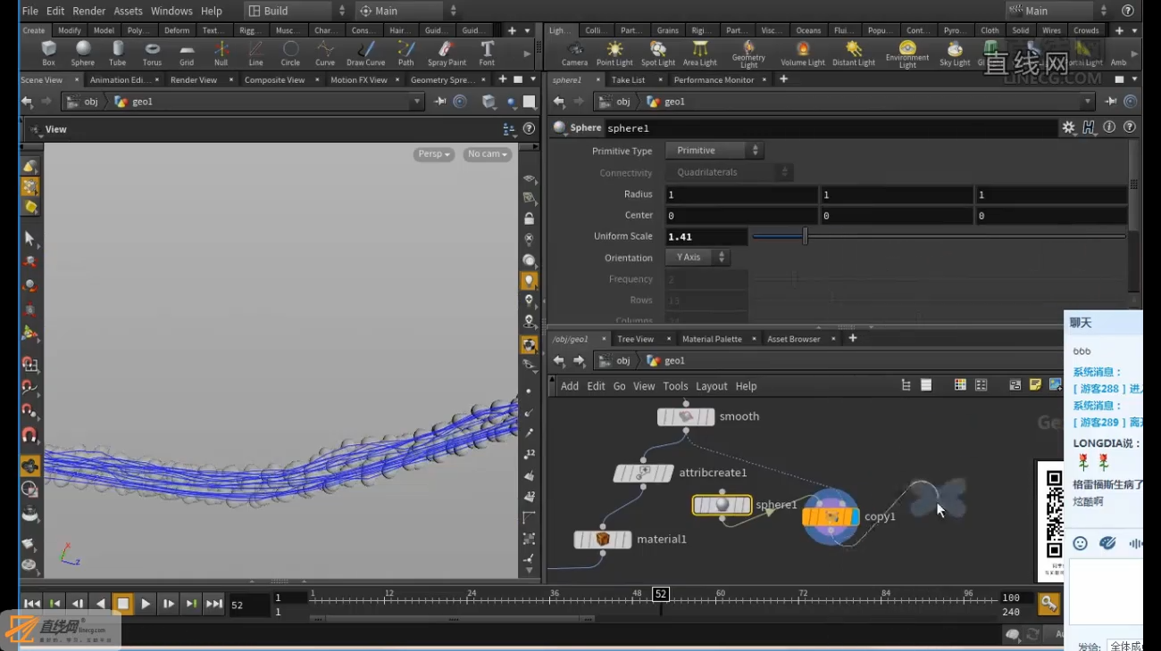Click the Area Light shelf icon
1161x651 pixels.
click(x=699, y=54)
